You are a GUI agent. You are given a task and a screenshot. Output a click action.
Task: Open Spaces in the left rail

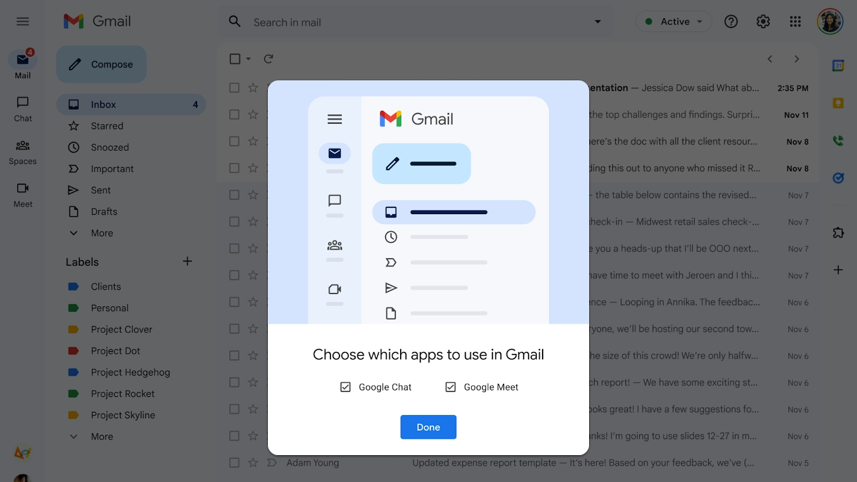(22, 152)
